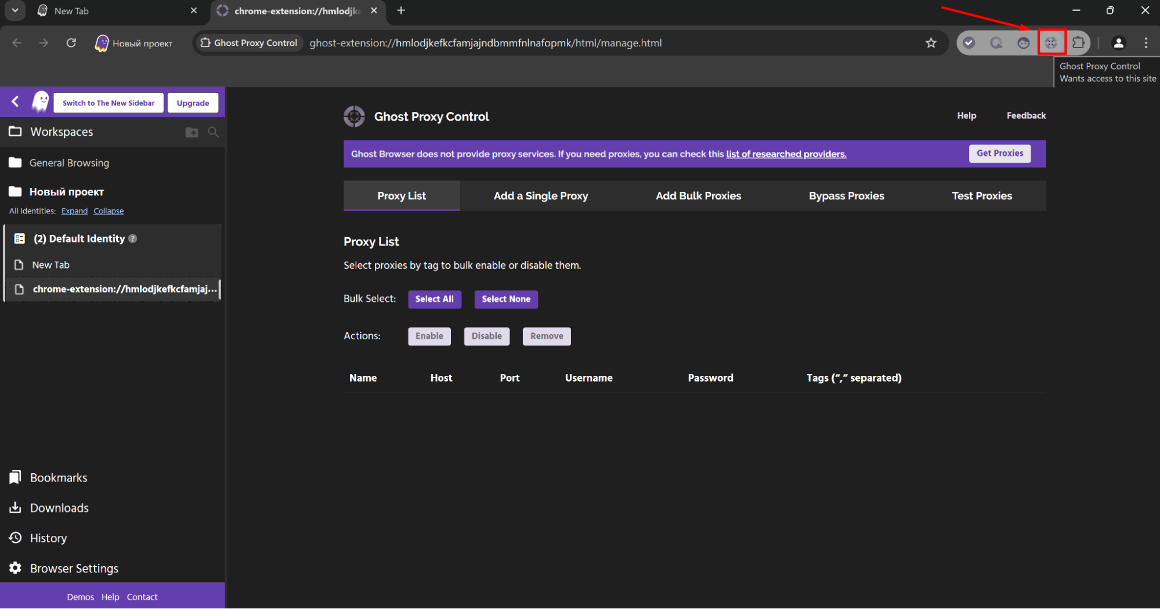Open the Новый проект identity ghost icon in toolbar
This screenshot has height=609, width=1160.
pos(102,43)
